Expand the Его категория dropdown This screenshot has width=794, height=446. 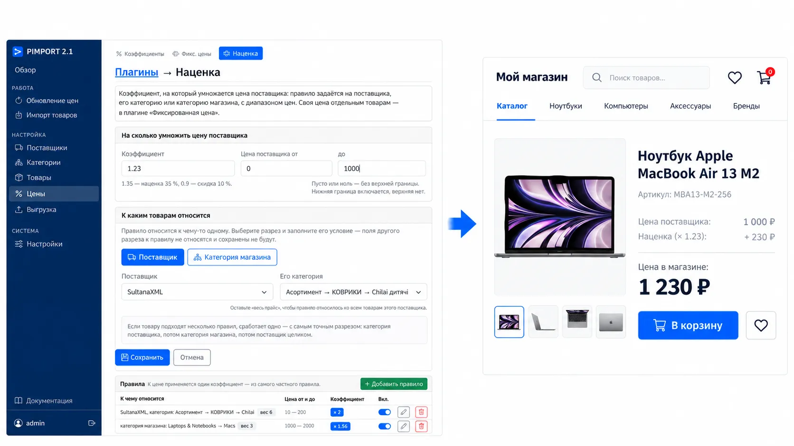(353, 292)
